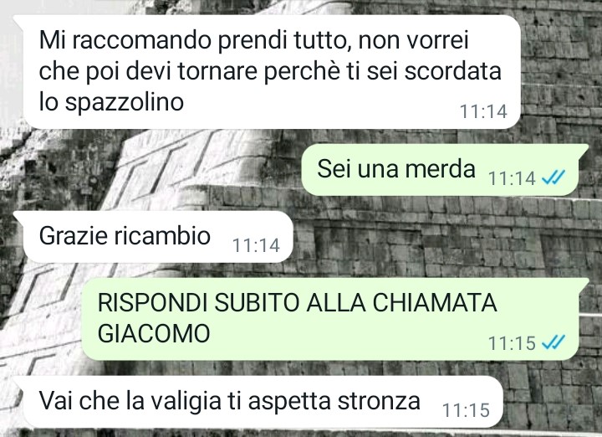Tap the 'RISPONDI SUBITO ALLA CHIAMATA GIACOMO' message
Viewport: 602px width, 437px height.
(329, 319)
